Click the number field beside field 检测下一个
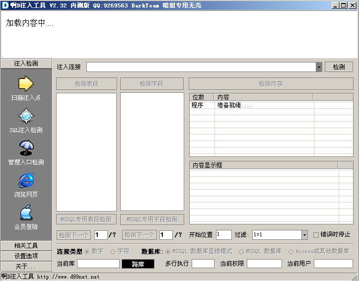 166,235
